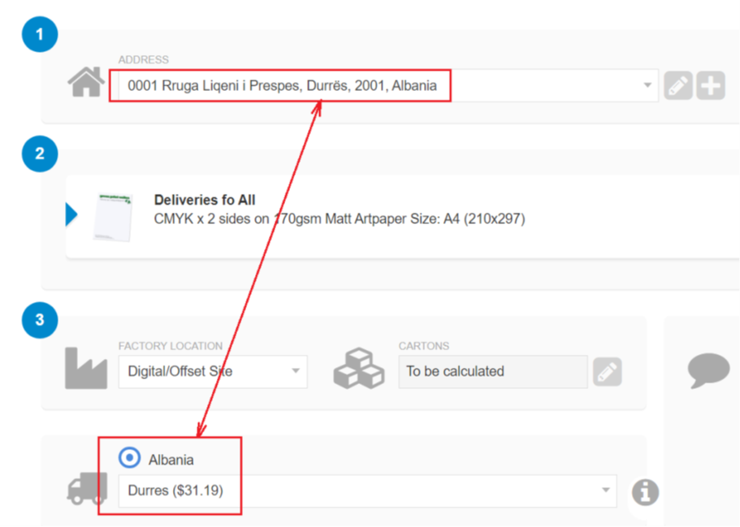Click the CARTONS label
The image size is (740, 527).
click(424, 346)
